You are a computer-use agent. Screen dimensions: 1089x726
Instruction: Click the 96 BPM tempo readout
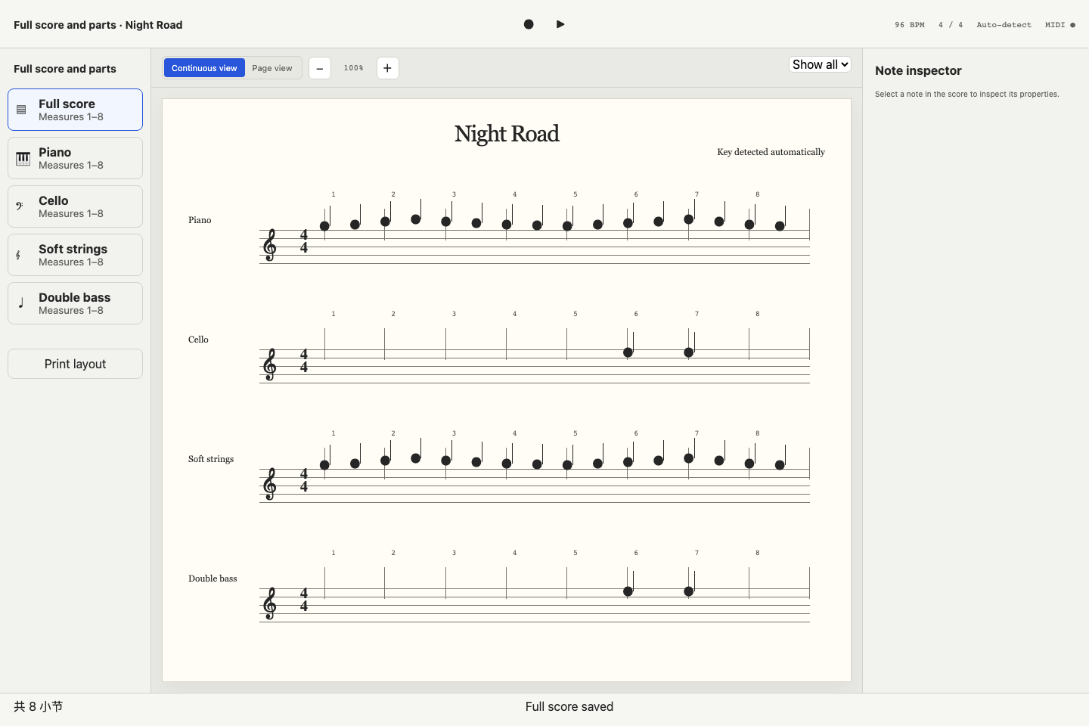tap(910, 25)
